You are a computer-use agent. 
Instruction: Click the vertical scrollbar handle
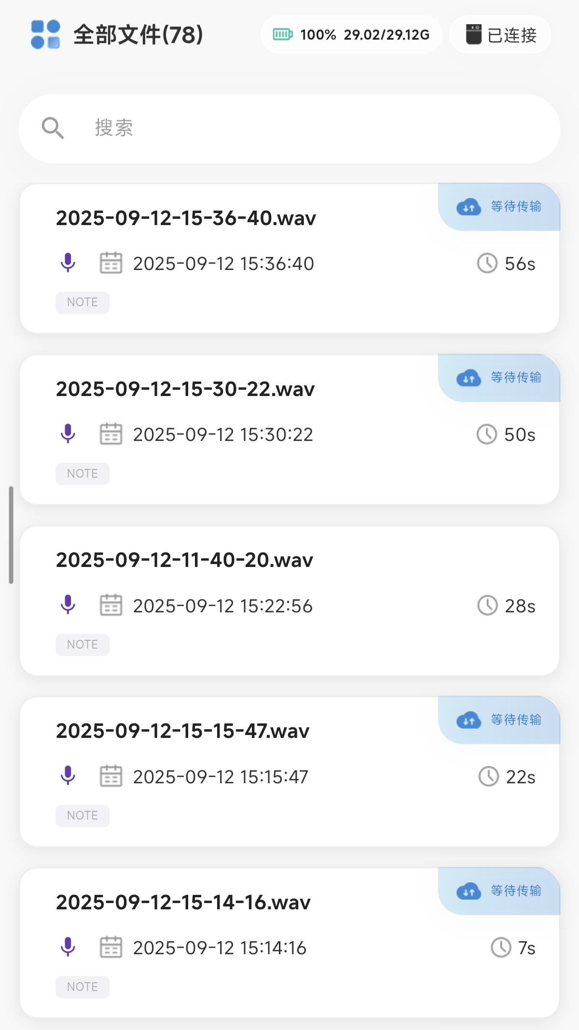(x=11, y=535)
